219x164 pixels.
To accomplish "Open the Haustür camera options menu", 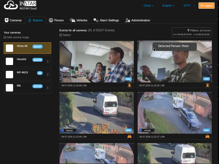I will click(48, 61).
